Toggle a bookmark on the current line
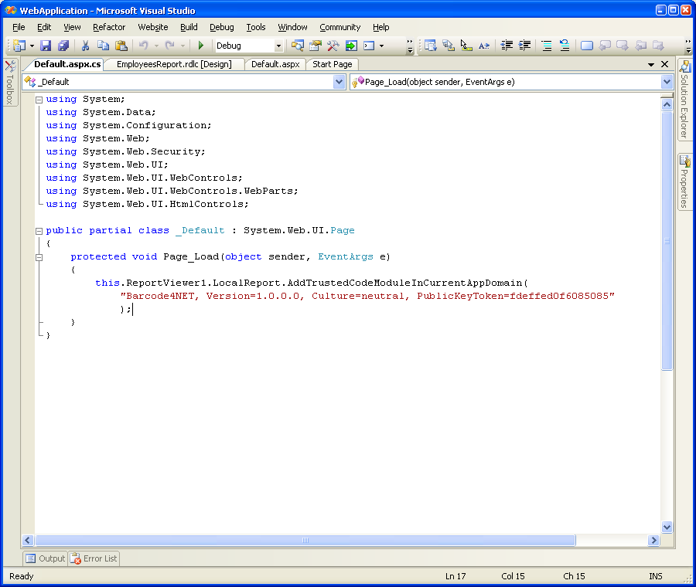Image resolution: width=696 pixels, height=587 pixels. (x=587, y=46)
